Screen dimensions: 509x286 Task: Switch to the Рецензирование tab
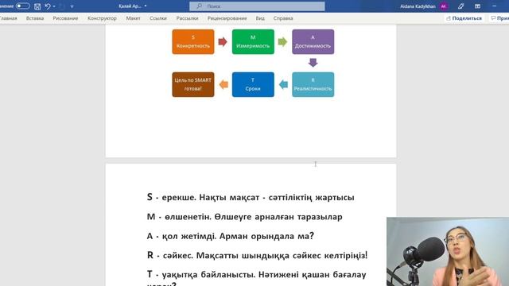point(227,18)
